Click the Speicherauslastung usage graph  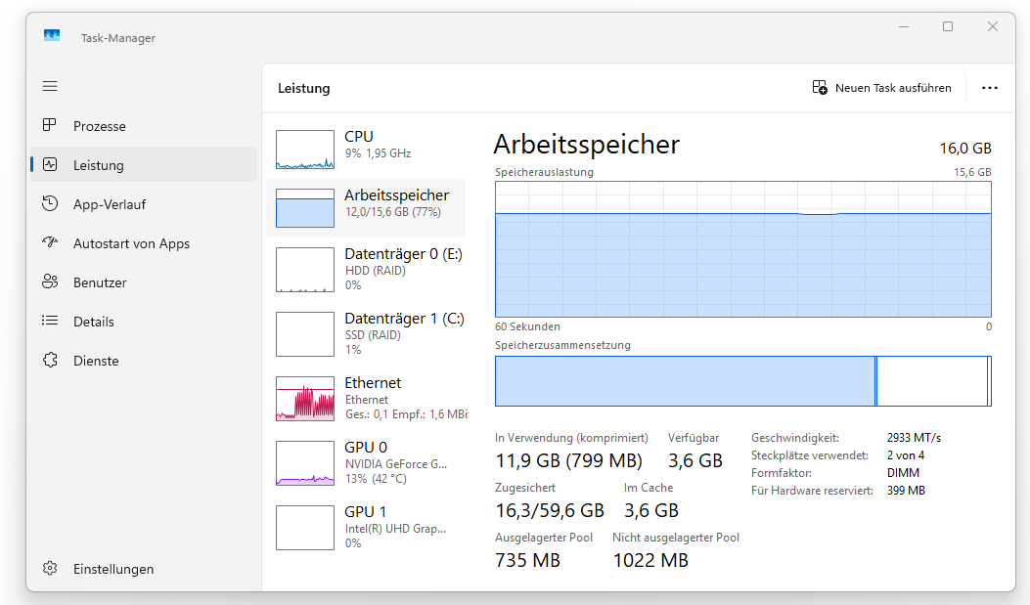(x=743, y=249)
